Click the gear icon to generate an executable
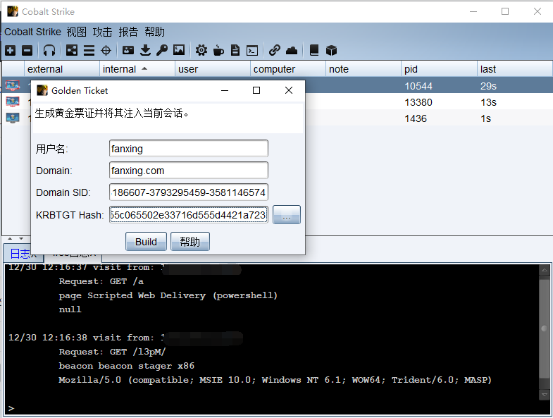 201,51
